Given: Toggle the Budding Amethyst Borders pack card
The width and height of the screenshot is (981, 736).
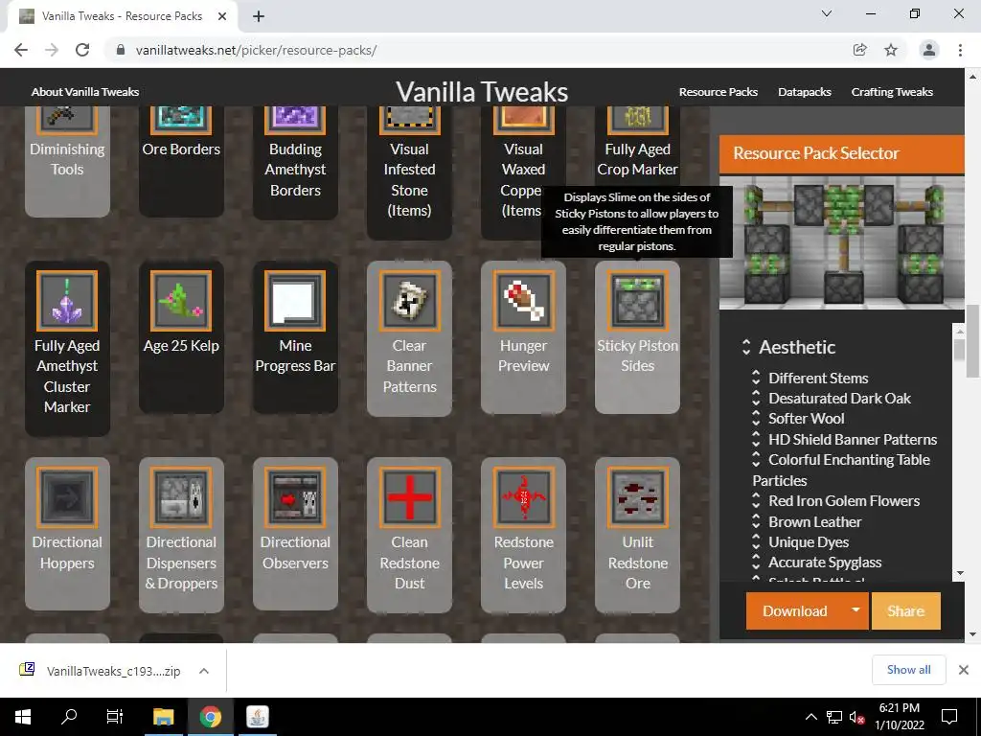Looking at the screenshot, I should point(295,163).
